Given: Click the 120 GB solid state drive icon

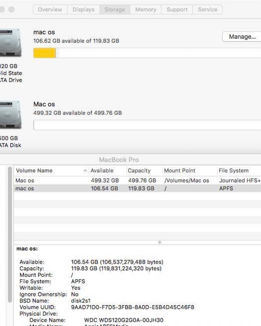Looking at the screenshot, I should pos(10,43).
